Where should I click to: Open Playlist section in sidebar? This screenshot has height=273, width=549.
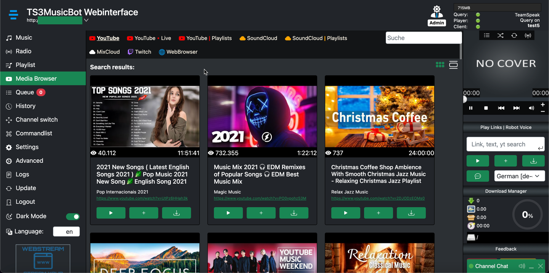click(x=43, y=65)
